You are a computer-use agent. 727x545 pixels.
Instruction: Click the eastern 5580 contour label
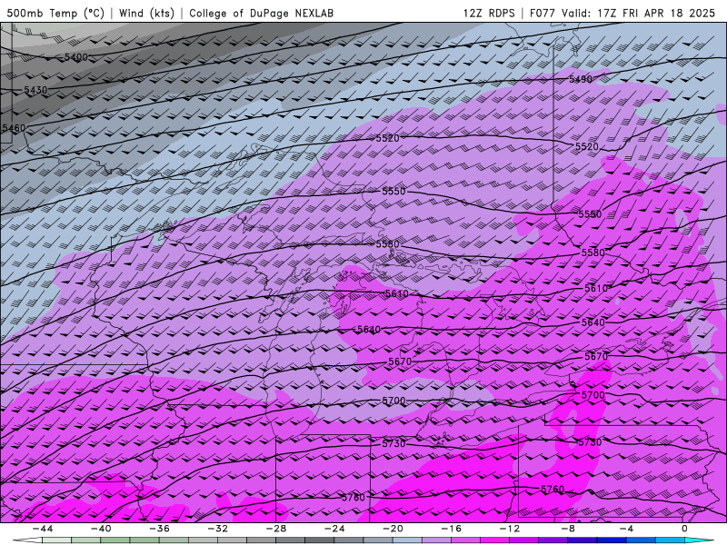593,253
